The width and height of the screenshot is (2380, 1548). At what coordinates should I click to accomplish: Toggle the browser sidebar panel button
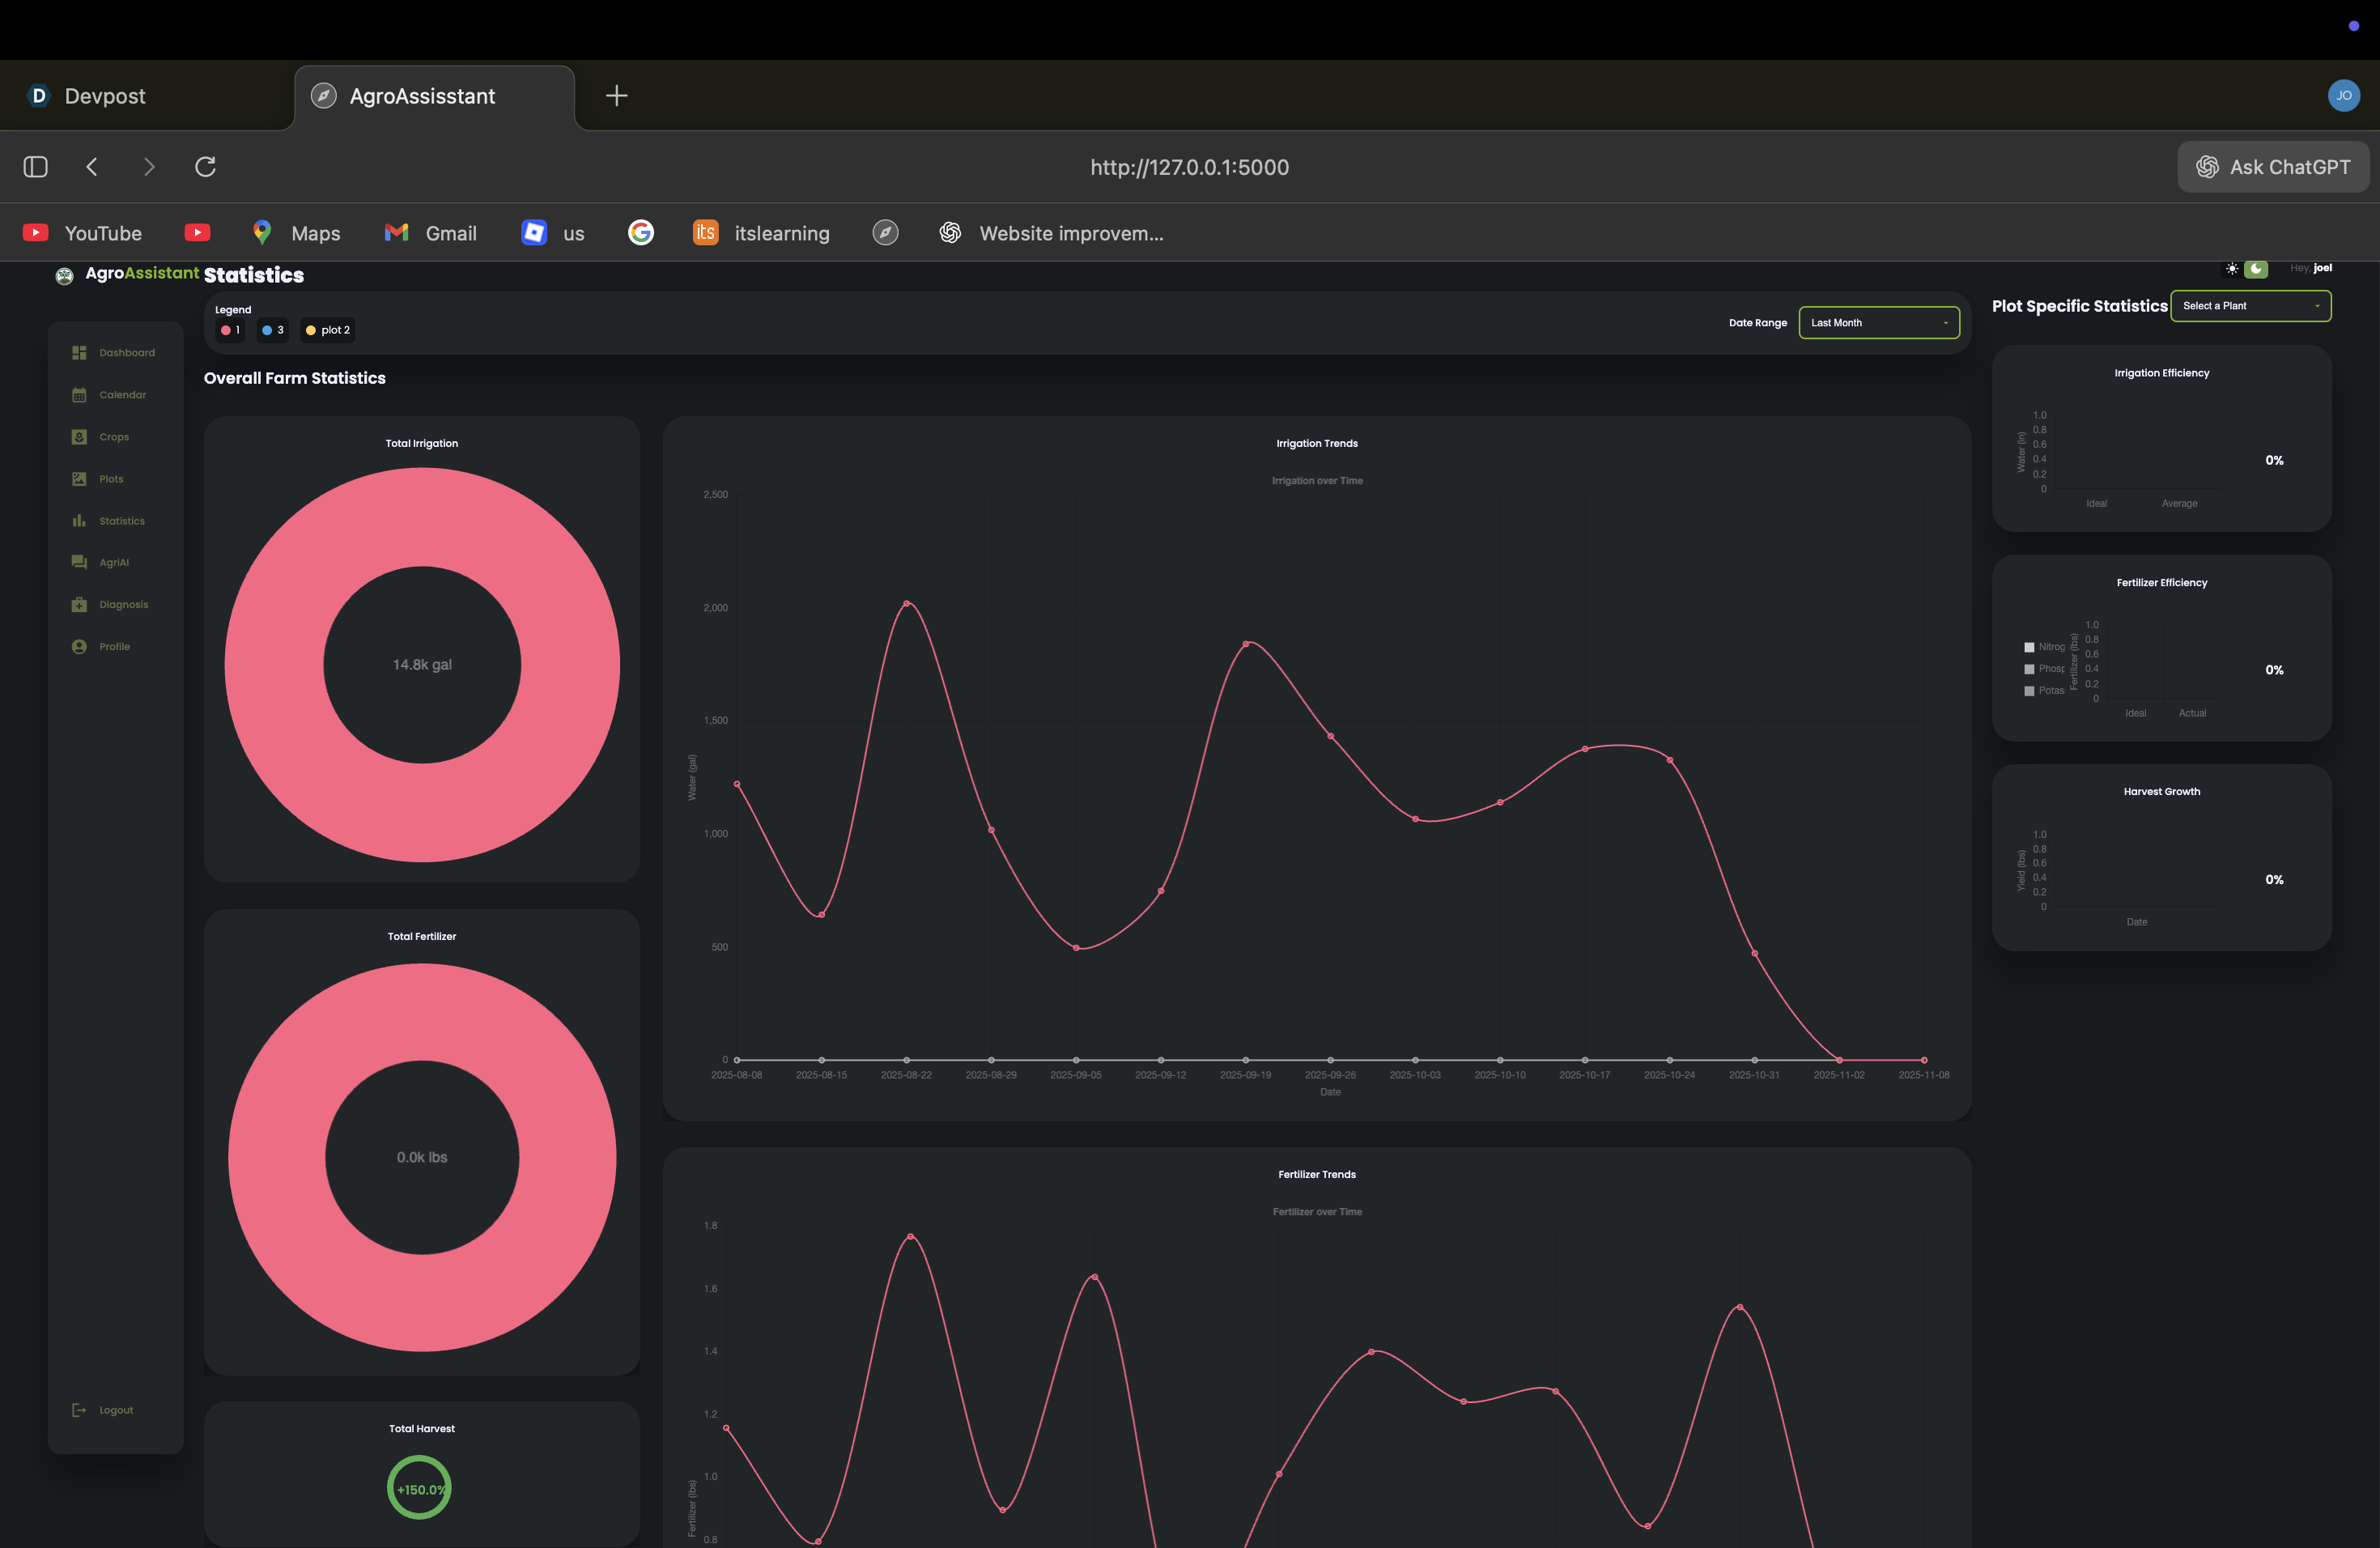[x=36, y=167]
